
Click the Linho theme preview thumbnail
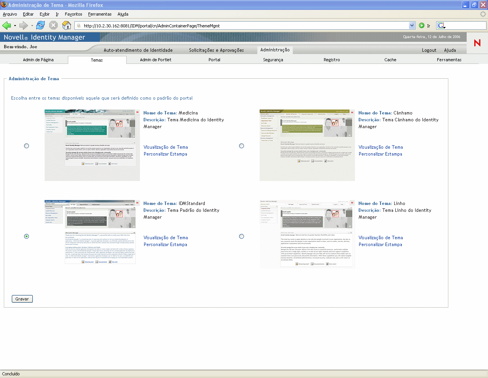[307, 234]
